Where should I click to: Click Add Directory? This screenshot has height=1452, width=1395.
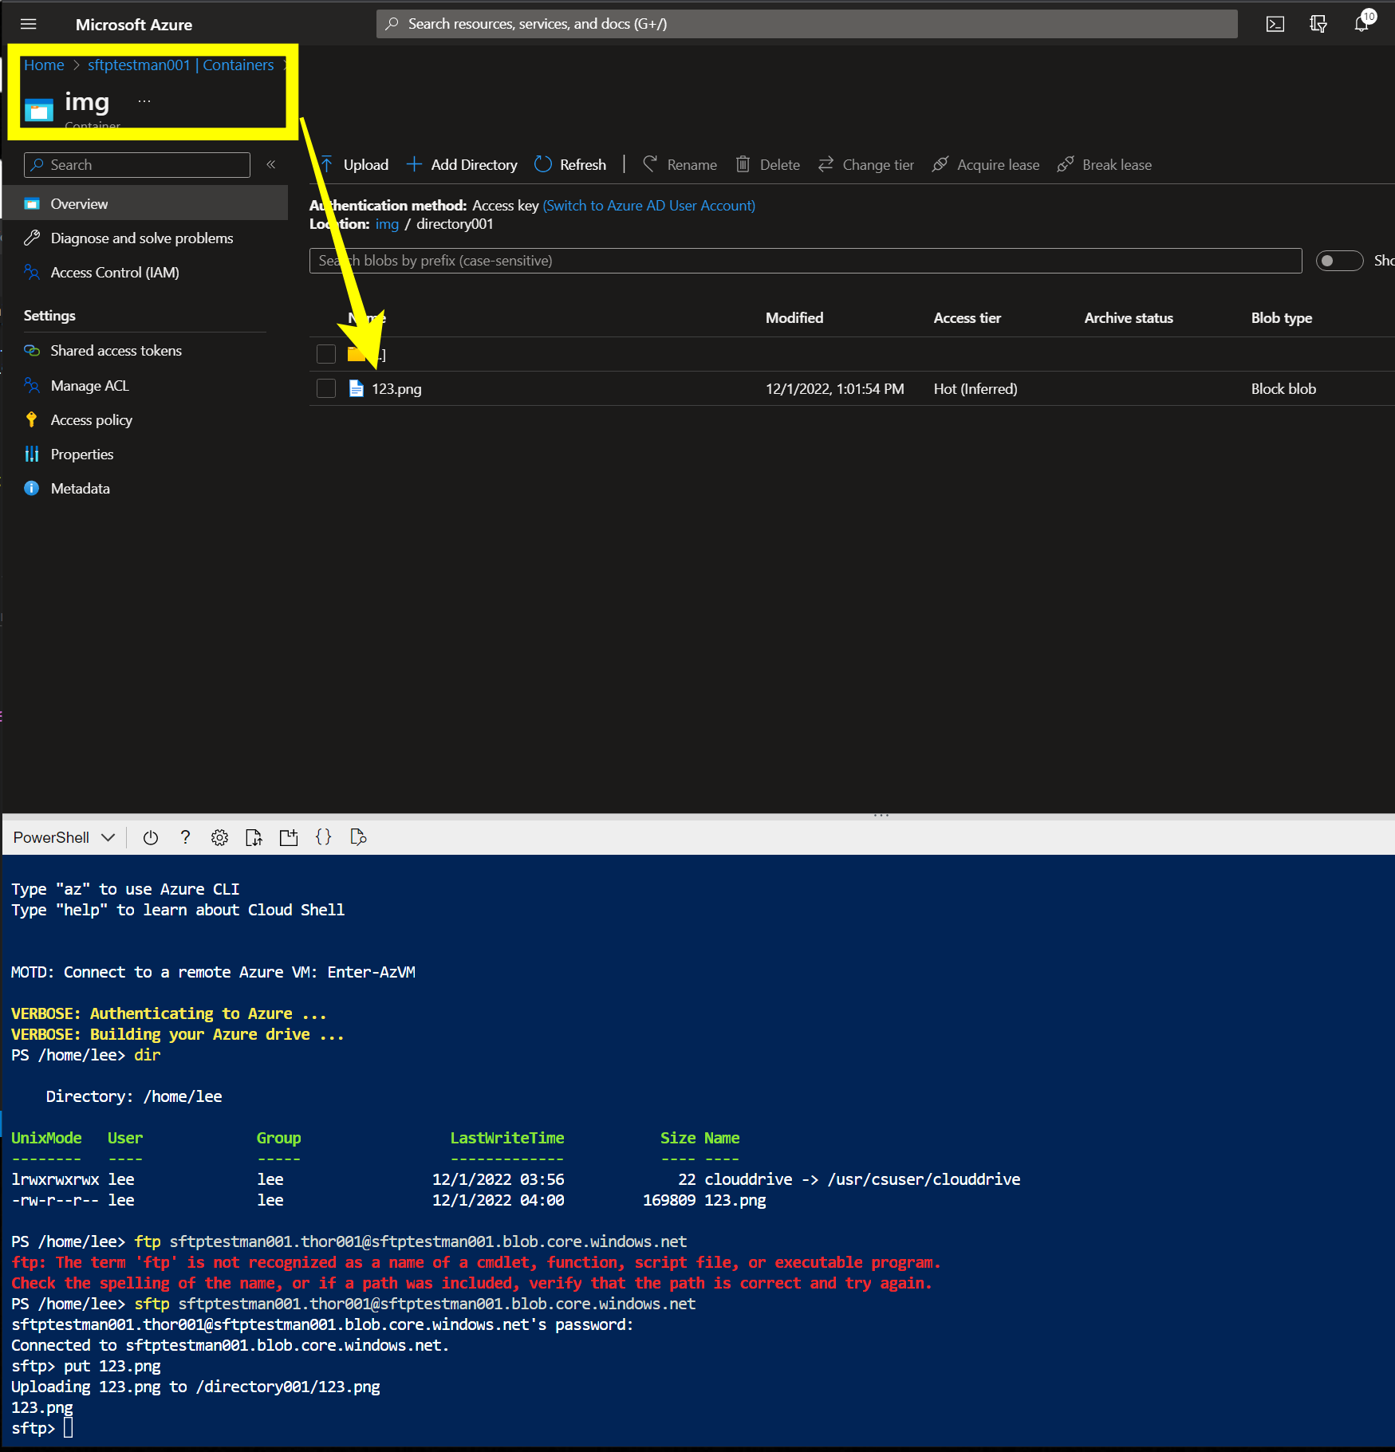coord(462,164)
